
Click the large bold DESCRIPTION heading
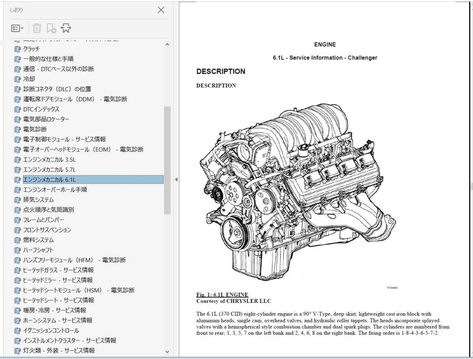click(x=221, y=71)
